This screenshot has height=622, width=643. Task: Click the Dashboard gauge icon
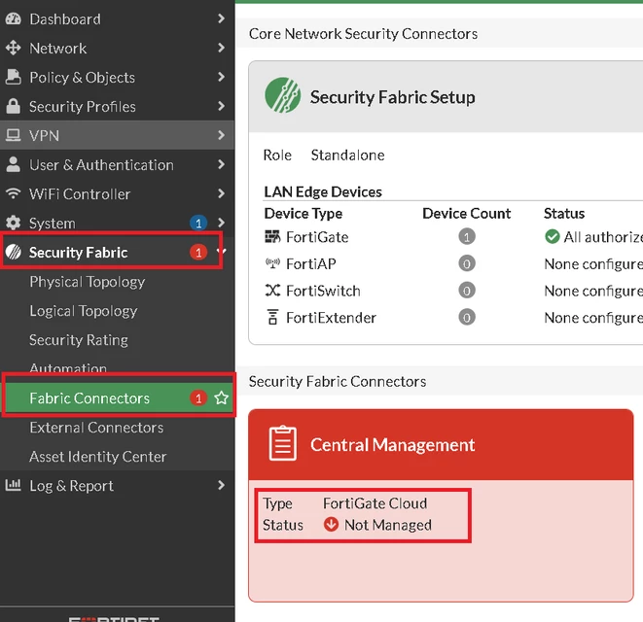[13, 18]
